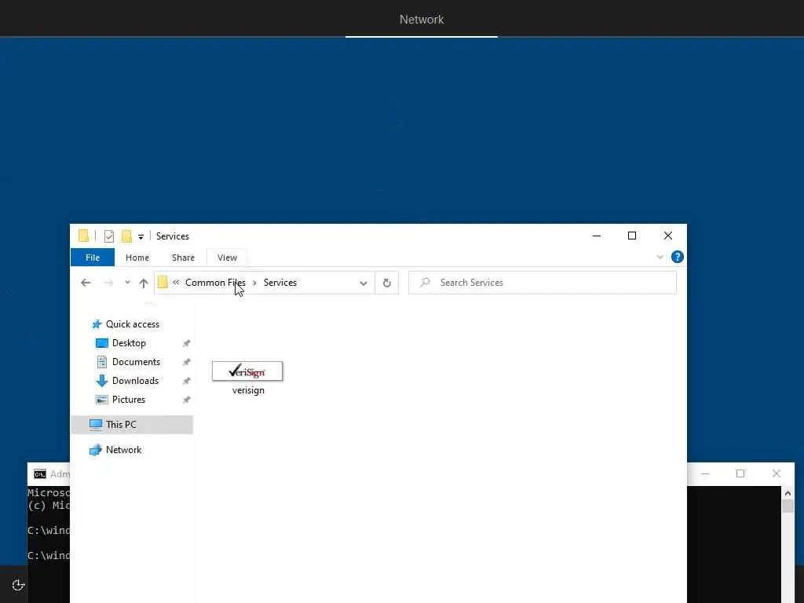The image size is (804, 603).
Task: Click the blue Downloads arrow icon
Action: pos(101,381)
